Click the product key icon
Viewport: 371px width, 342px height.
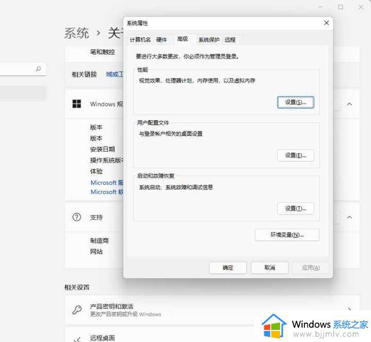point(77,310)
